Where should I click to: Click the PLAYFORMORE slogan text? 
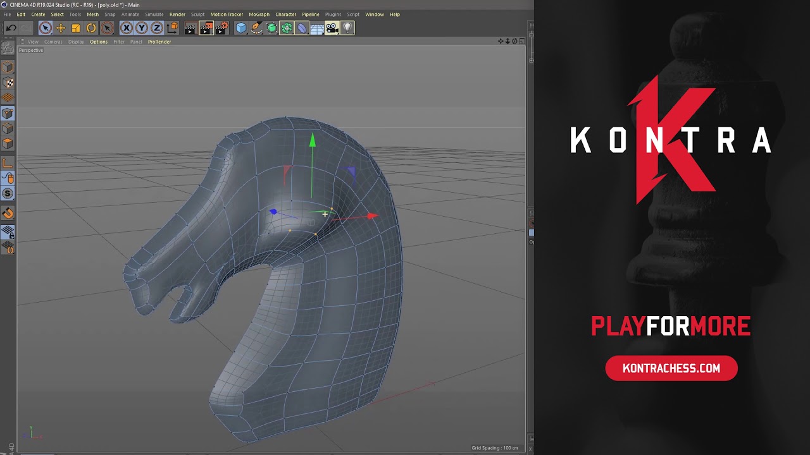[671, 326]
